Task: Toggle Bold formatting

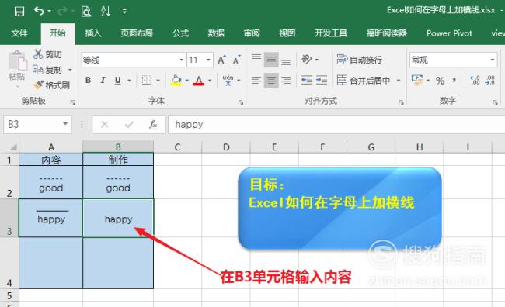Action: (88, 80)
